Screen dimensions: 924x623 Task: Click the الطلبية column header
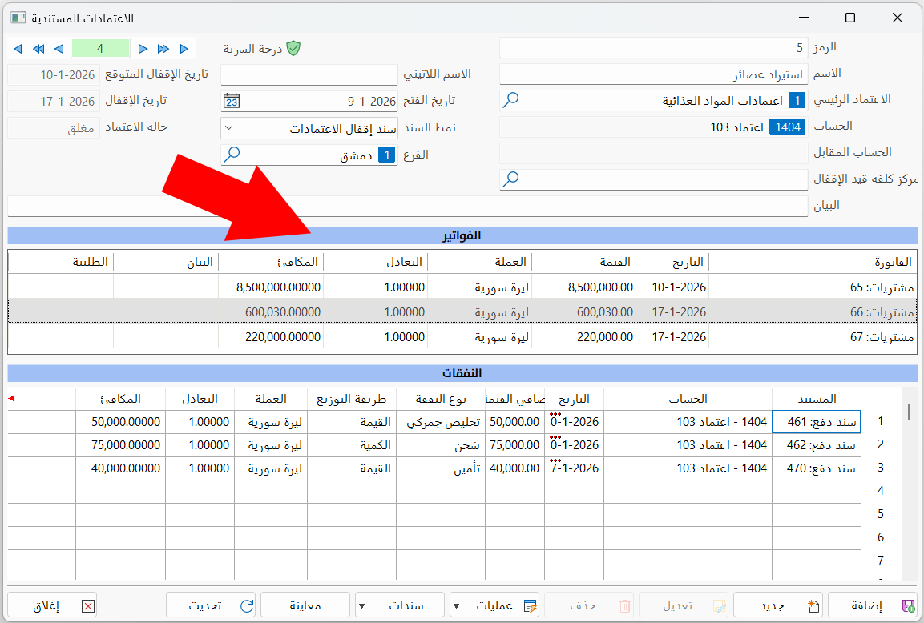pyautogui.click(x=61, y=261)
